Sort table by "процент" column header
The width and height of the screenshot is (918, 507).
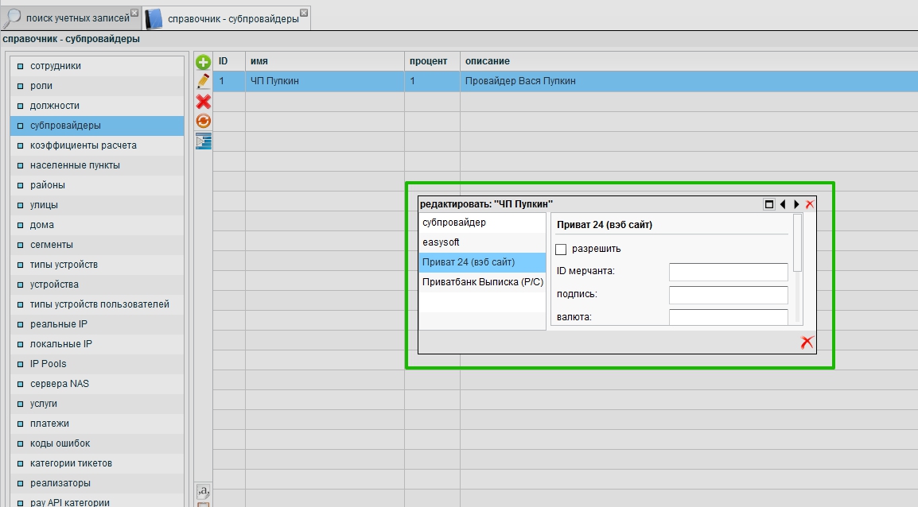tap(429, 61)
